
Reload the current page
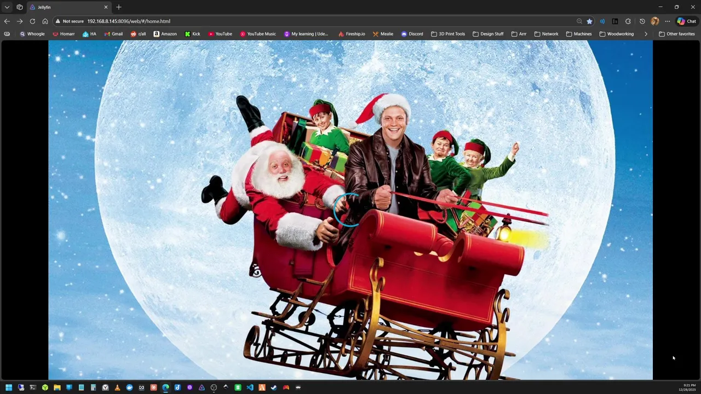pyautogui.click(x=32, y=21)
